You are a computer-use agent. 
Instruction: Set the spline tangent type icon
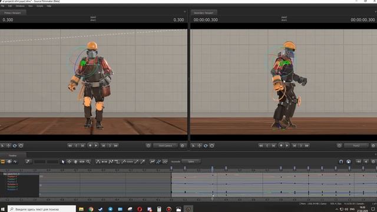coord(98,162)
